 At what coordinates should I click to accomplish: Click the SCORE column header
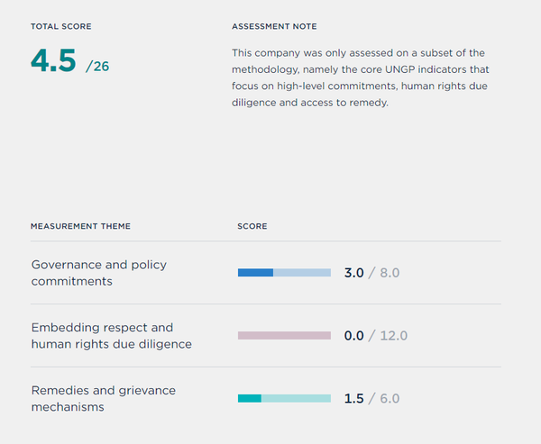pyautogui.click(x=252, y=226)
